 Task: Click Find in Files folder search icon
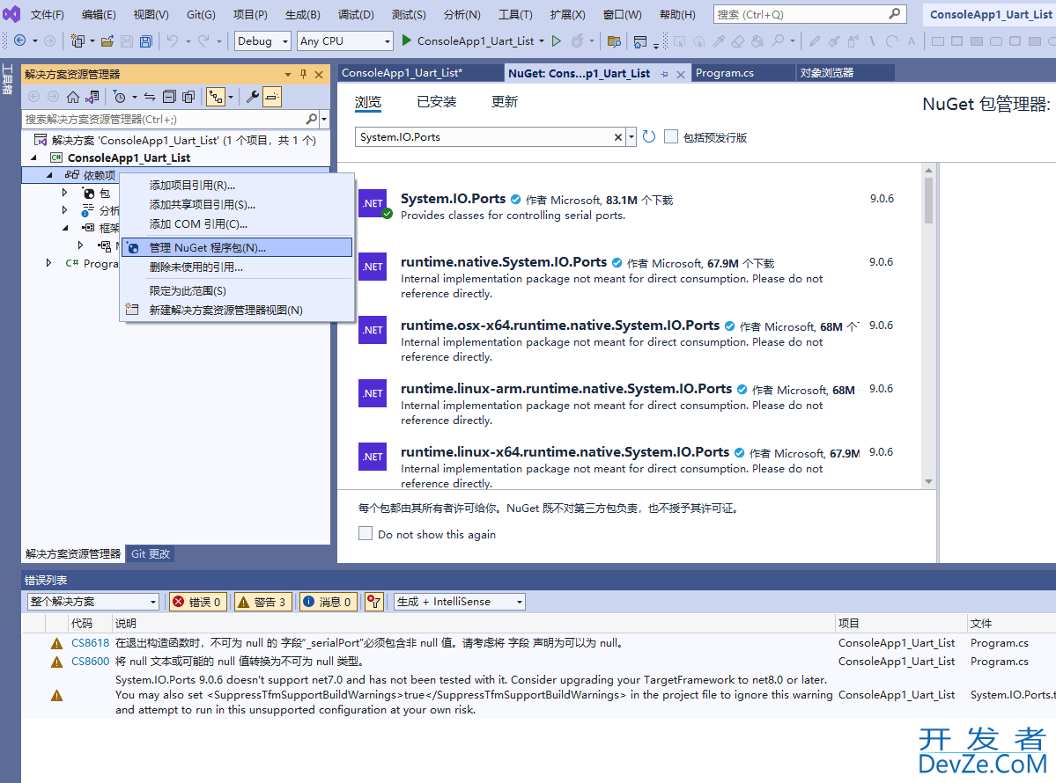coord(614,41)
